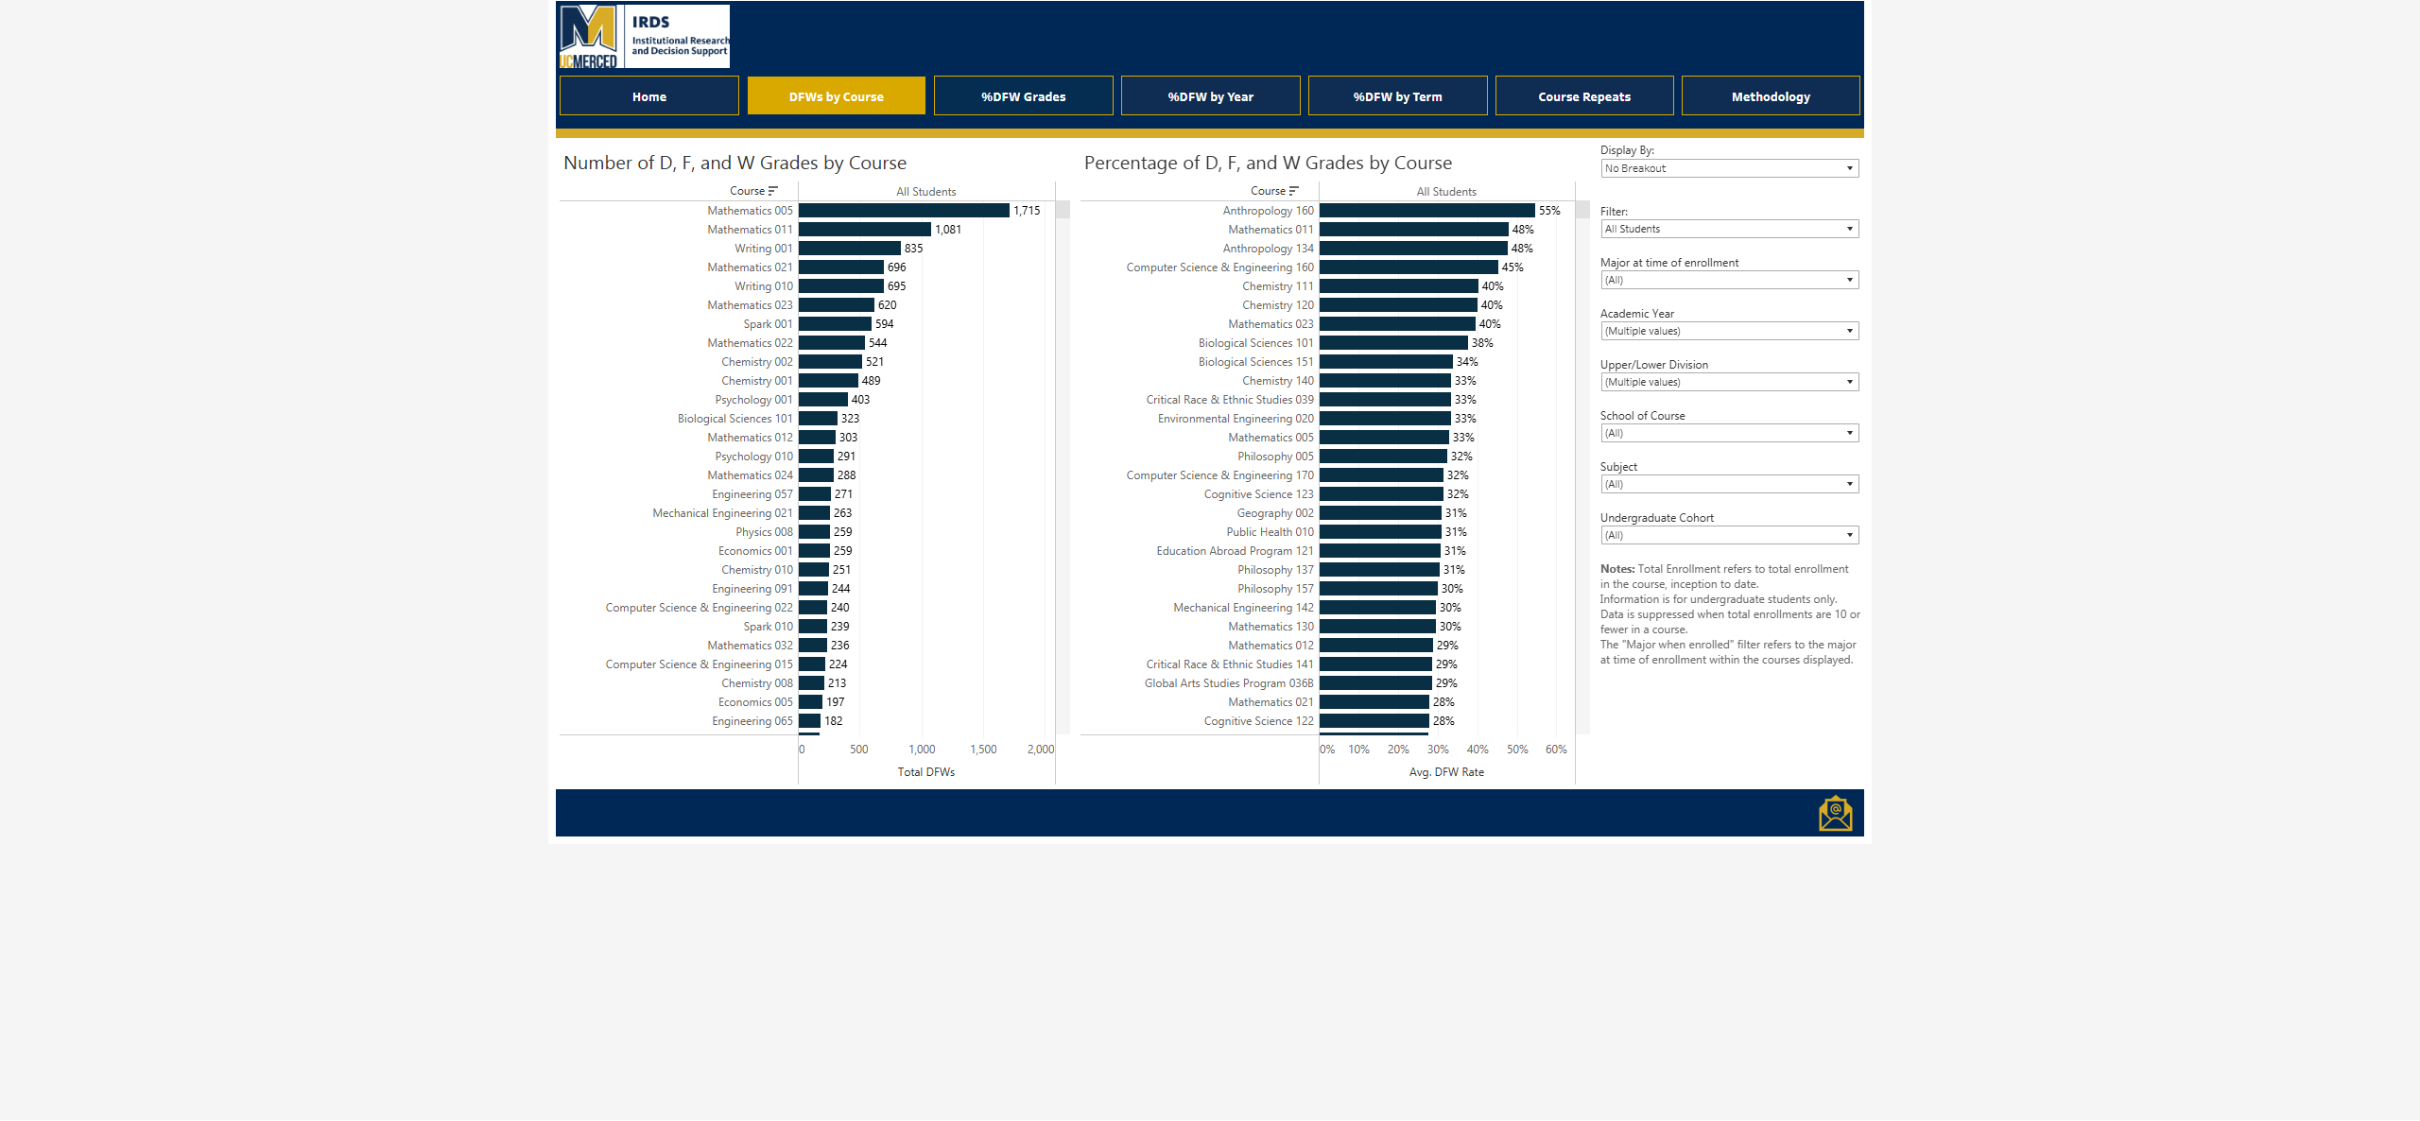Open the Undergraduate Cohort dropdown
The height and width of the screenshot is (1121, 2420).
(1729, 535)
